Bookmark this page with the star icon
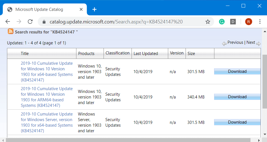Image resolution: width=267 pixels, height=142 pixels. click(x=208, y=22)
